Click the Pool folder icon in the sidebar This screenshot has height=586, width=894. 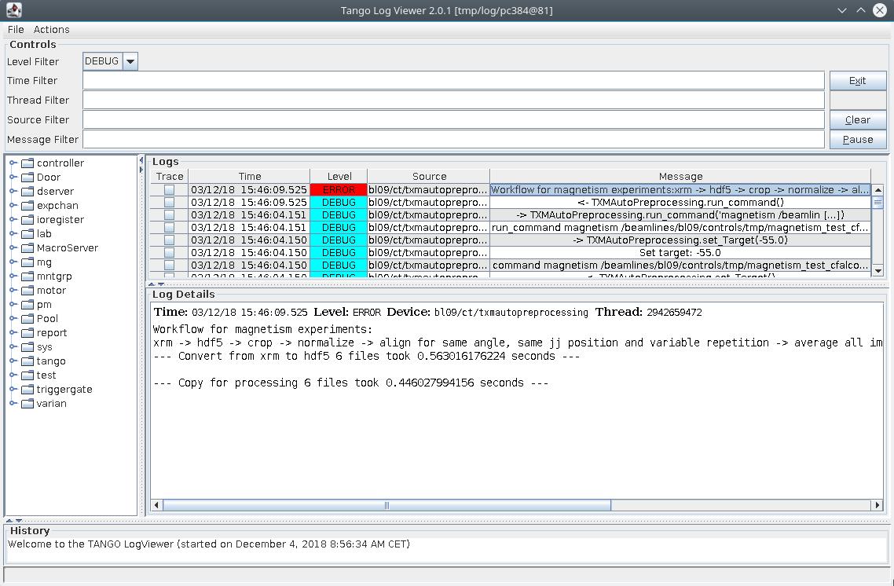point(26,318)
